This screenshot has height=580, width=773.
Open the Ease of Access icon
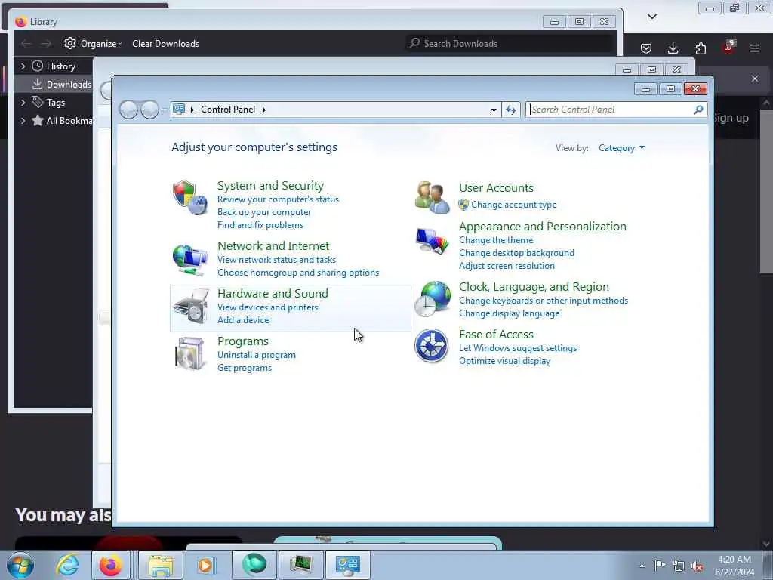pyautogui.click(x=431, y=346)
